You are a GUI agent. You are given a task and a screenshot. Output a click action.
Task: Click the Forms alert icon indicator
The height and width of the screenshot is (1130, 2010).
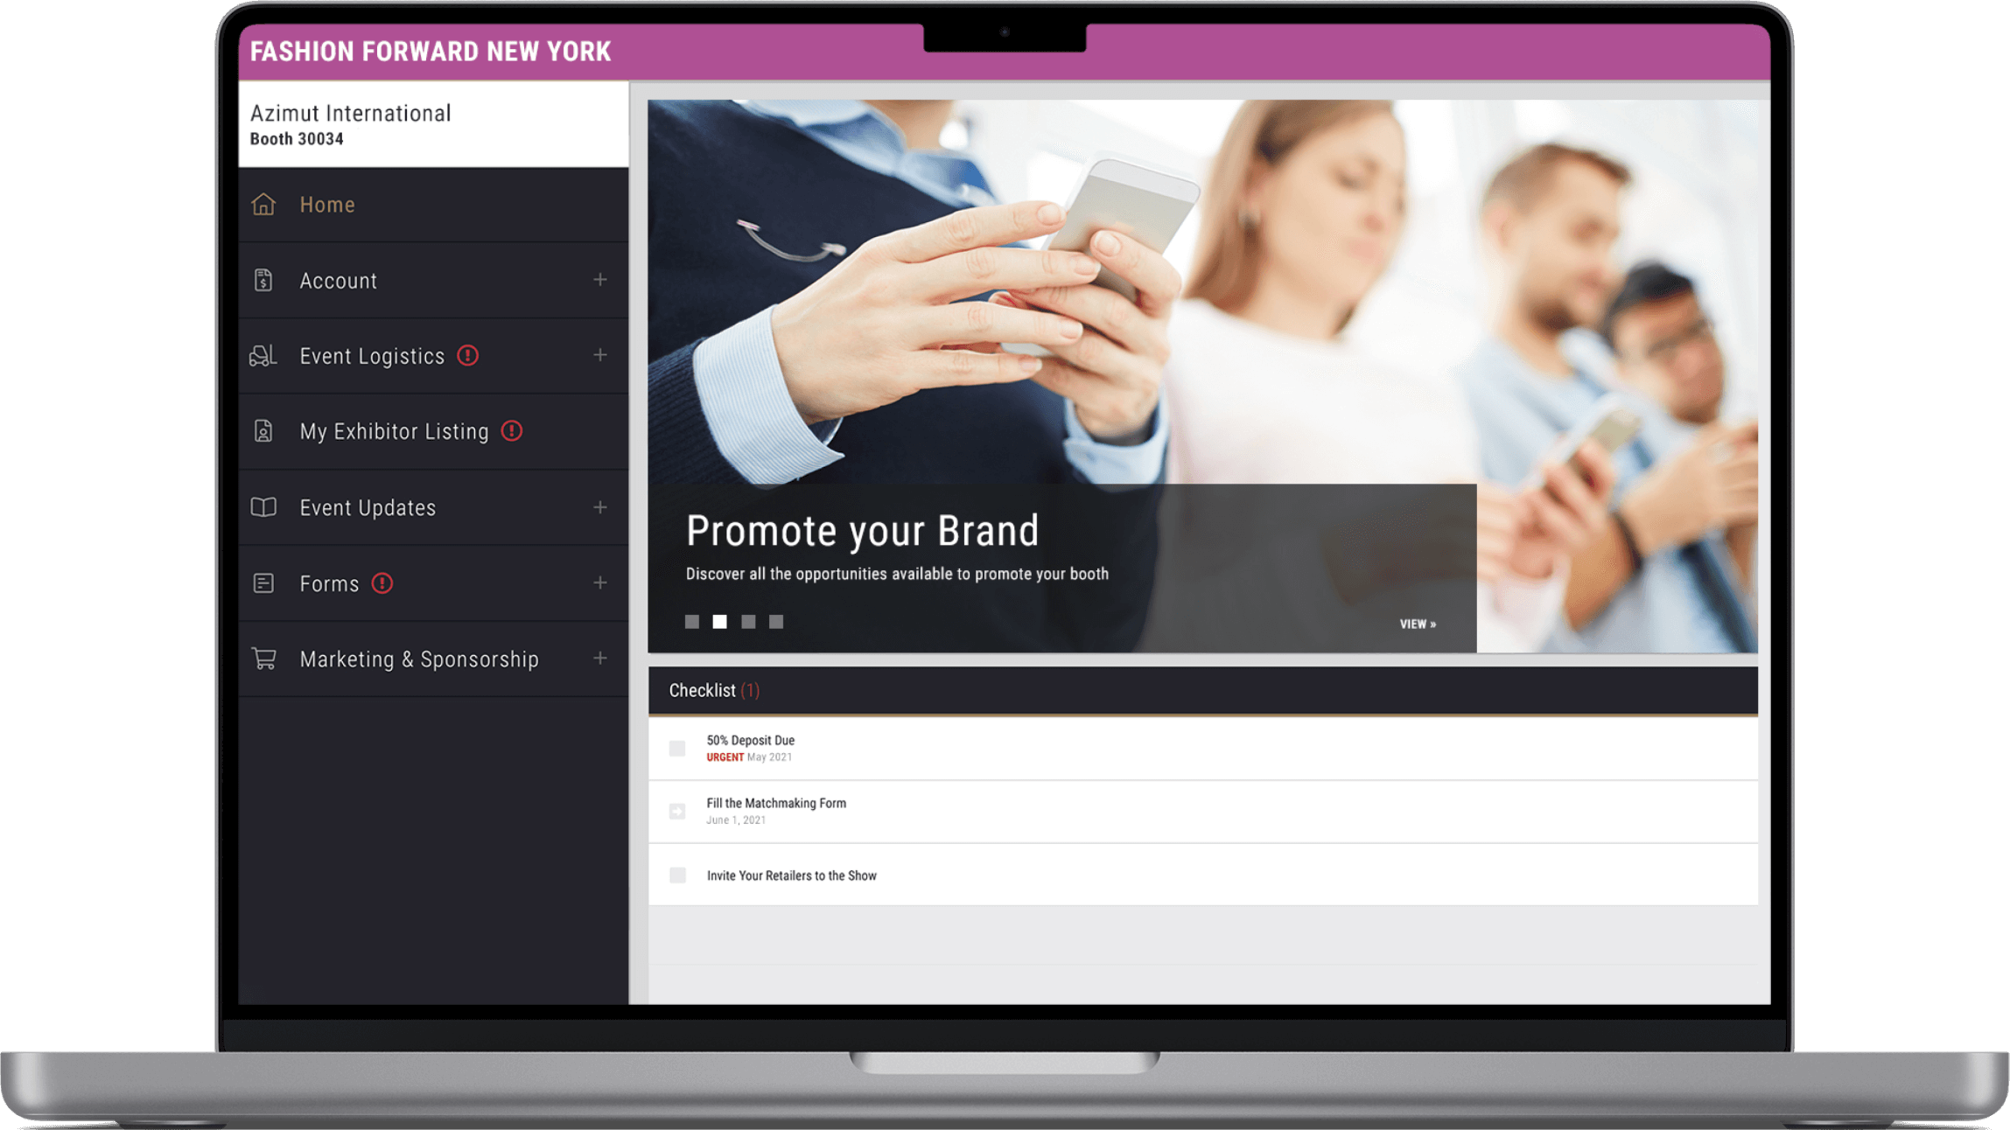pos(382,582)
